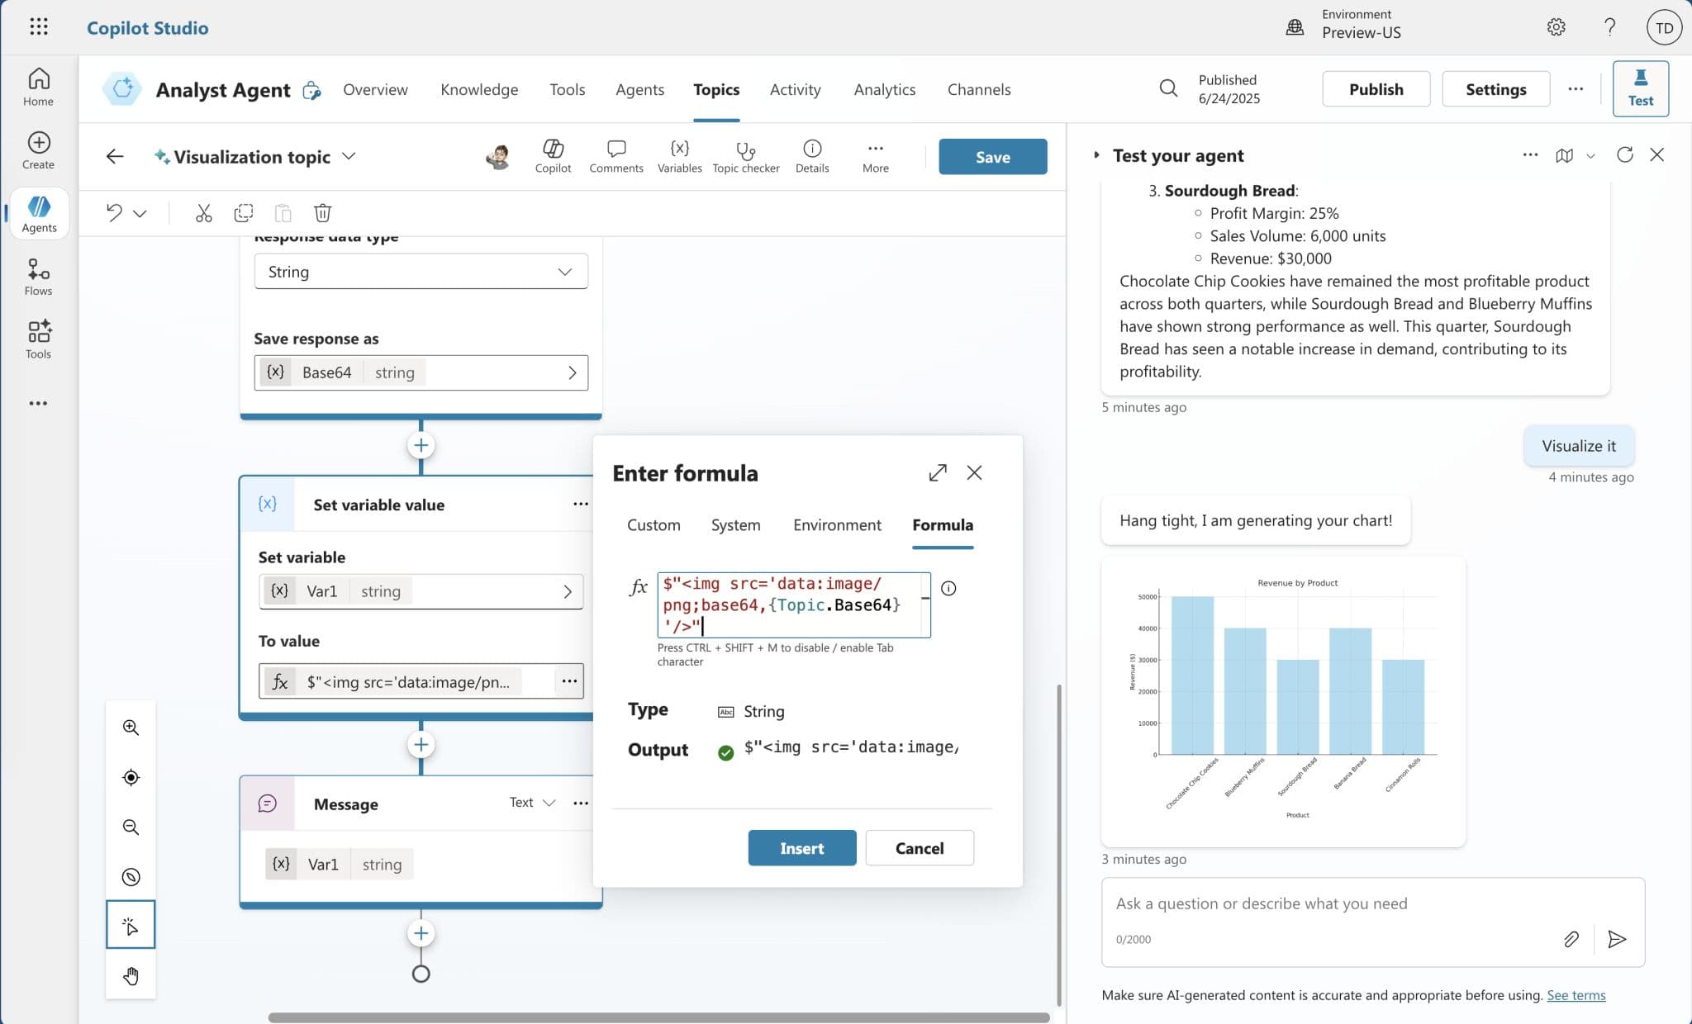Open Create in the sidebar
Screen dimensions: 1692x1024
[x=38, y=150]
